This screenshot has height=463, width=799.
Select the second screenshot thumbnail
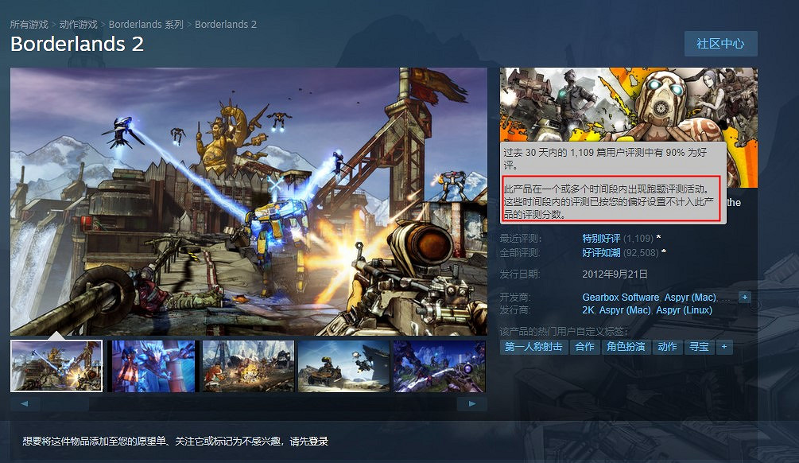pos(152,367)
